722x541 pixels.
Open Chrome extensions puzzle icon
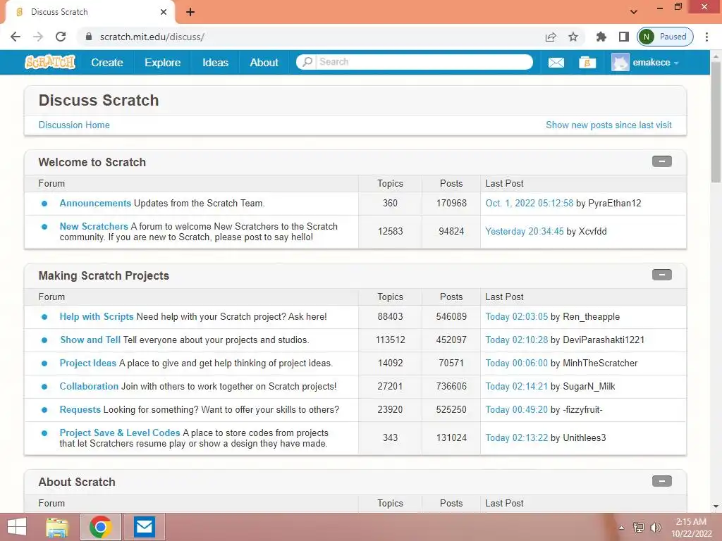click(x=601, y=37)
